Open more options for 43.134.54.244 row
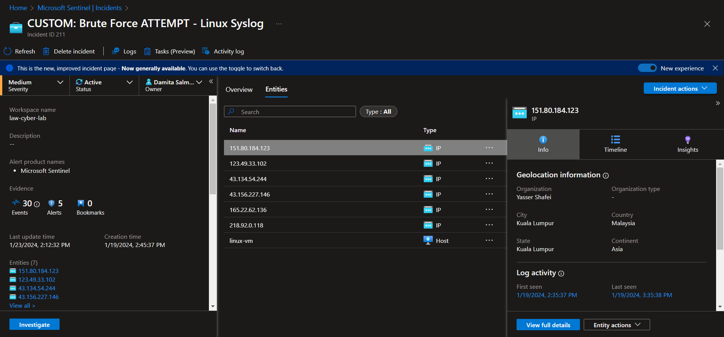This screenshot has width=724, height=337. pos(489,178)
